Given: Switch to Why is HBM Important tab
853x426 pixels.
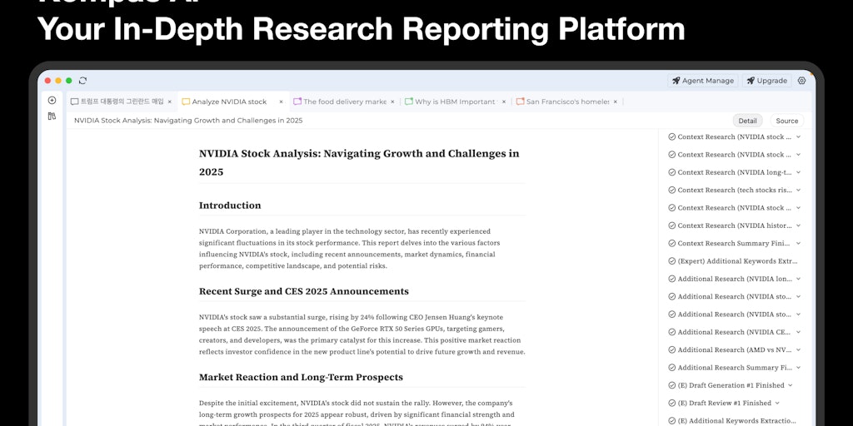Looking at the screenshot, I should [x=456, y=102].
